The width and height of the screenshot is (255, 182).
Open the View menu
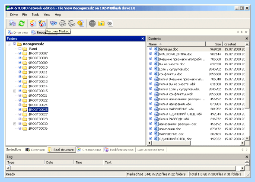point(47,15)
